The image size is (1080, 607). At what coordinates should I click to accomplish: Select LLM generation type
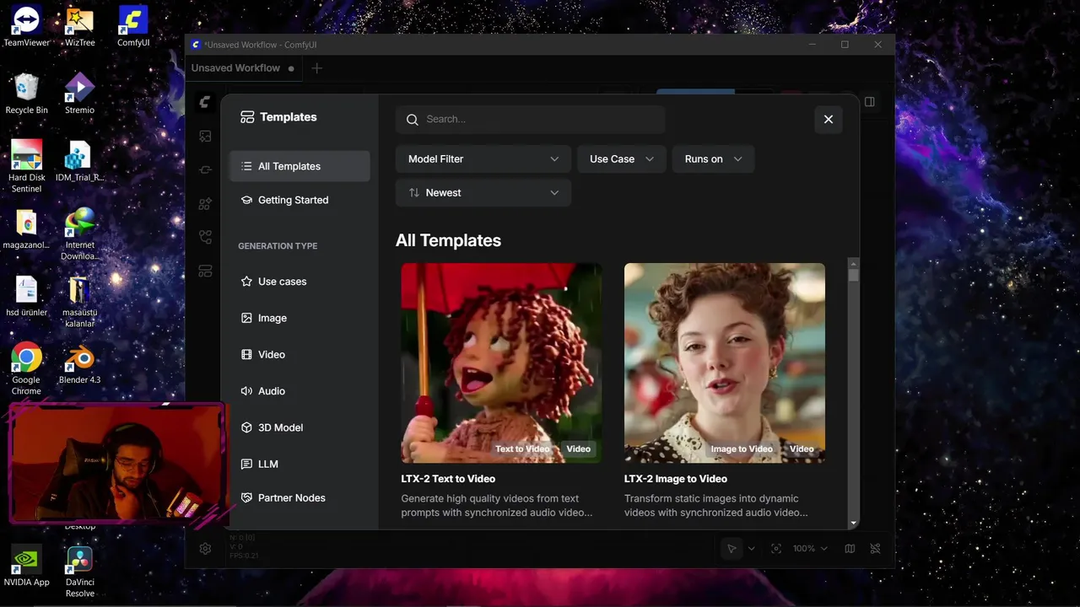(300, 464)
